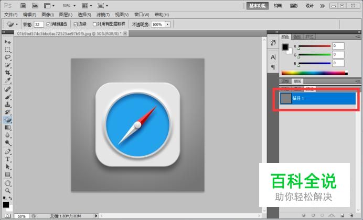Select the Quick Selection tool
Viewport: 363px width, 220px height.
click(8, 65)
